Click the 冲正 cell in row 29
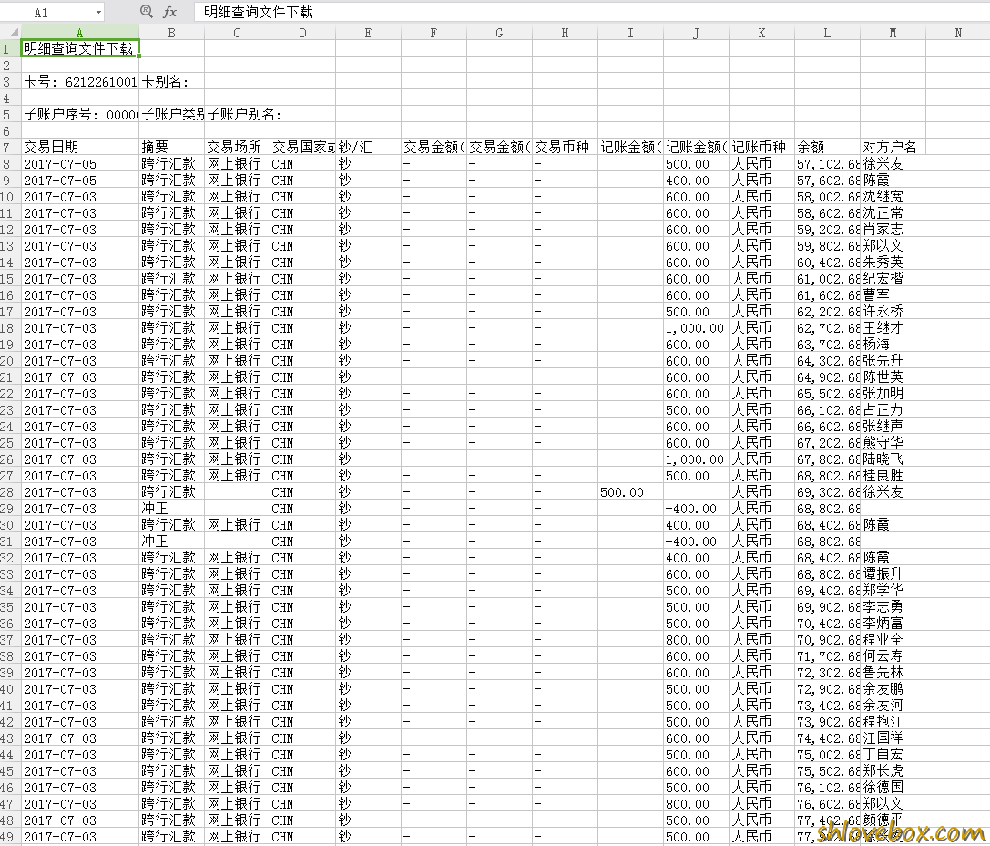 tap(172, 509)
